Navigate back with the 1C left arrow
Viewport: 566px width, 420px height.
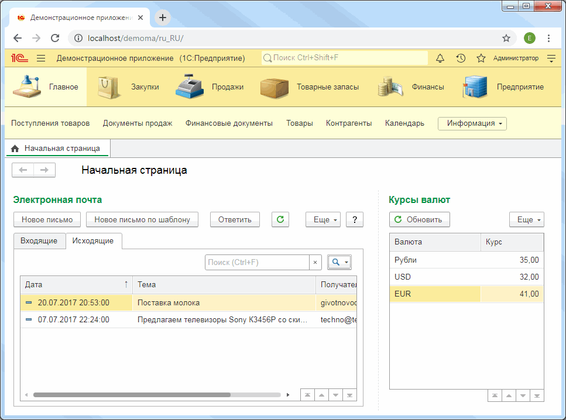[x=23, y=170]
